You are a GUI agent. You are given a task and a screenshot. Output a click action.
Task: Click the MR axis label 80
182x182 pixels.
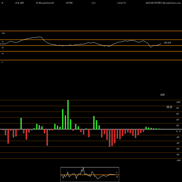point(178,108)
